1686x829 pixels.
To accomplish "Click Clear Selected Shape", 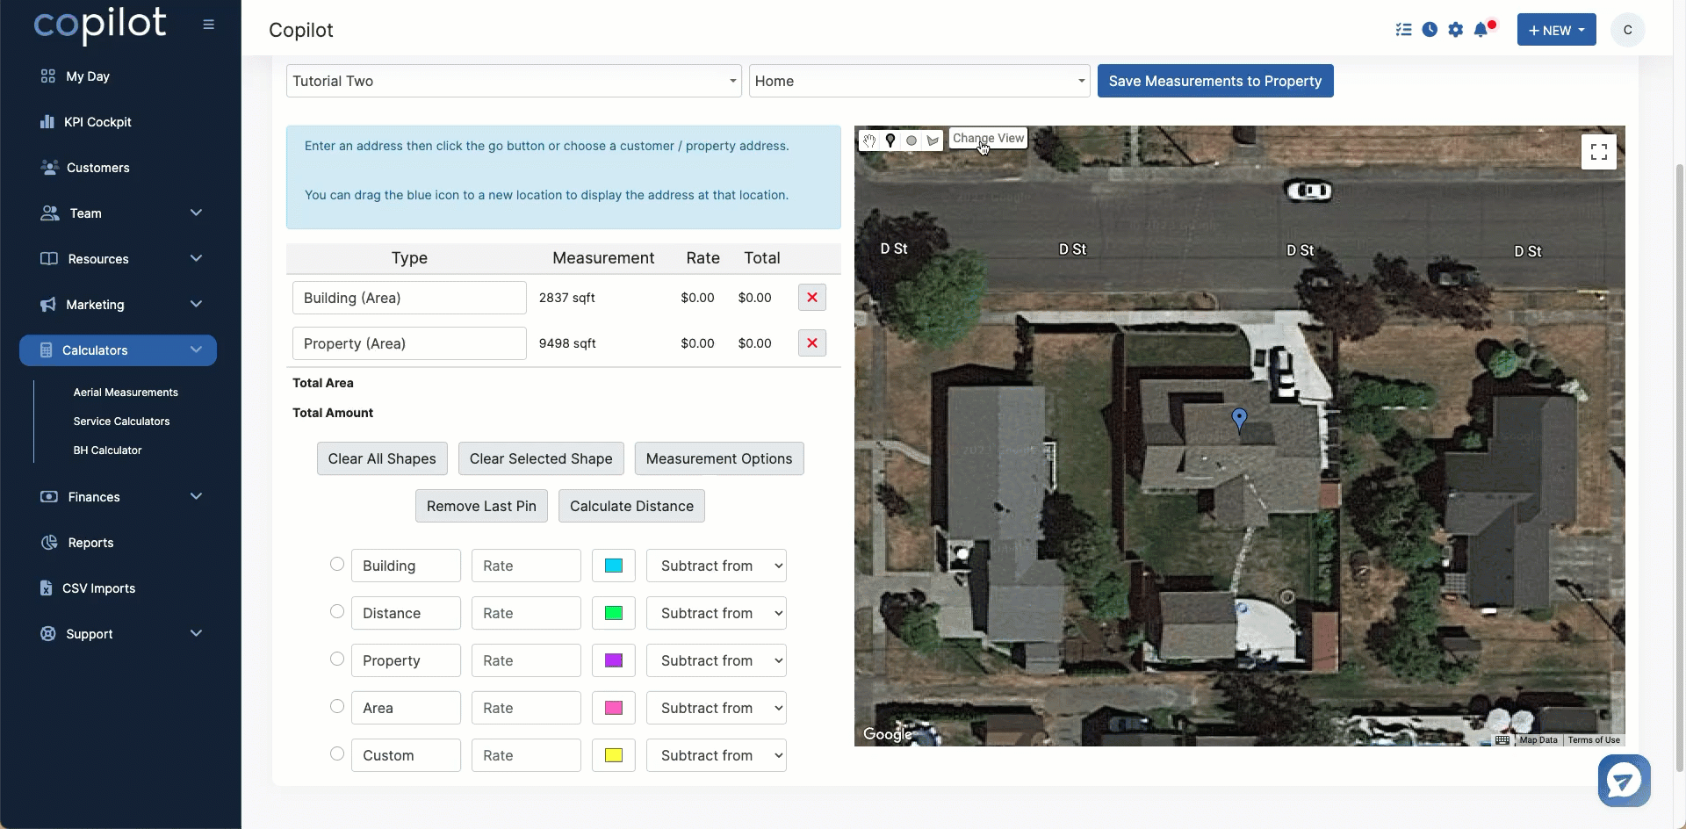I will click(541, 458).
